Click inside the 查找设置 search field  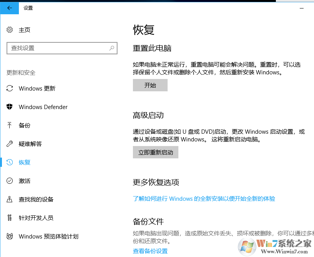click(x=58, y=48)
